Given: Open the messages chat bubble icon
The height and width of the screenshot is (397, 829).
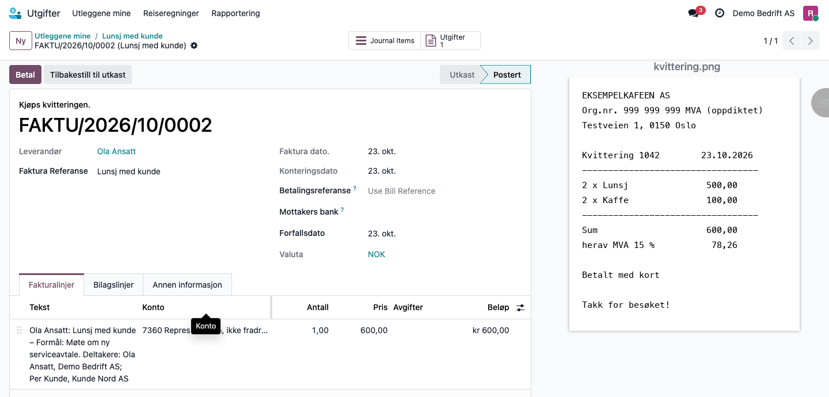Looking at the screenshot, I should click(694, 13).
